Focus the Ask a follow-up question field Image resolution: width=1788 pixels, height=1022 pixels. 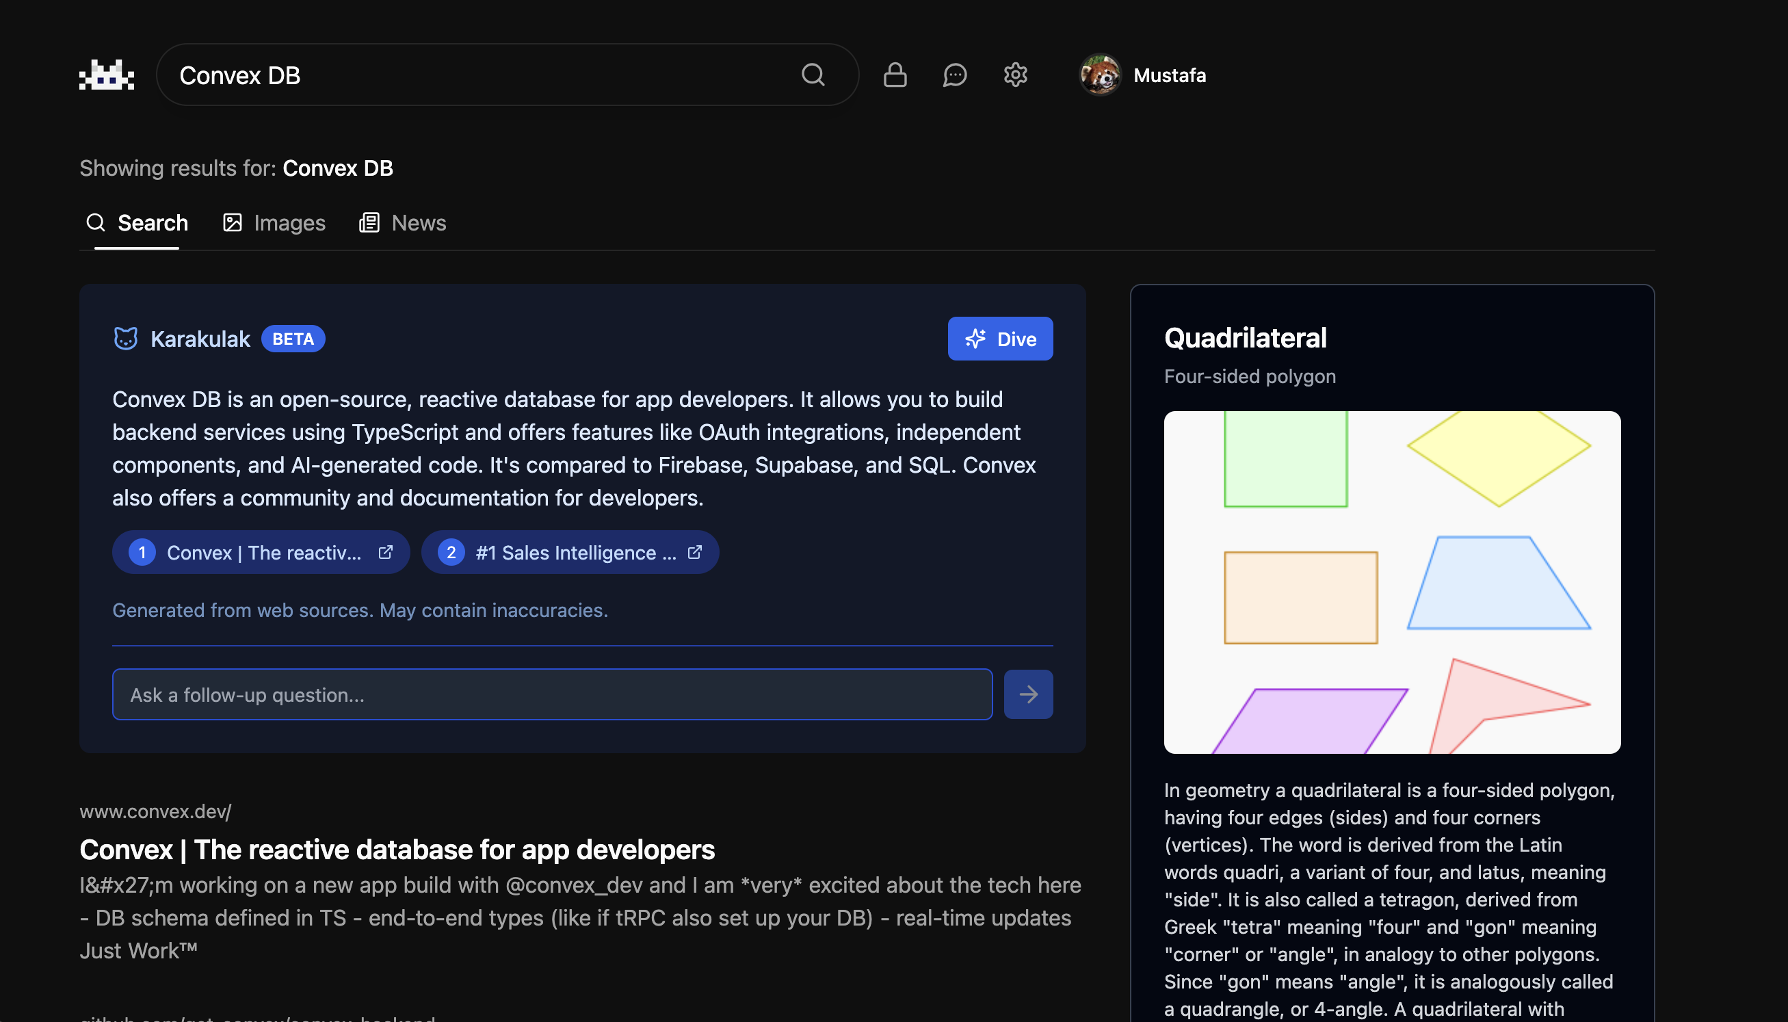(552, 694)
